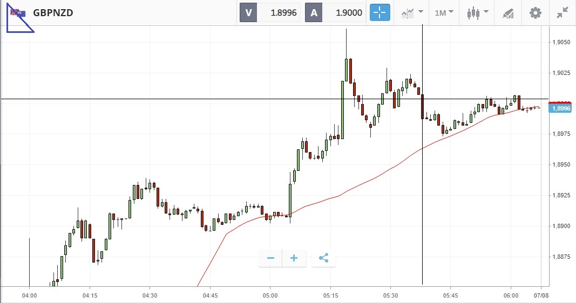Click the 07/08 date label on time axis
Screen dimensions: 576x303
pos(541,295)
